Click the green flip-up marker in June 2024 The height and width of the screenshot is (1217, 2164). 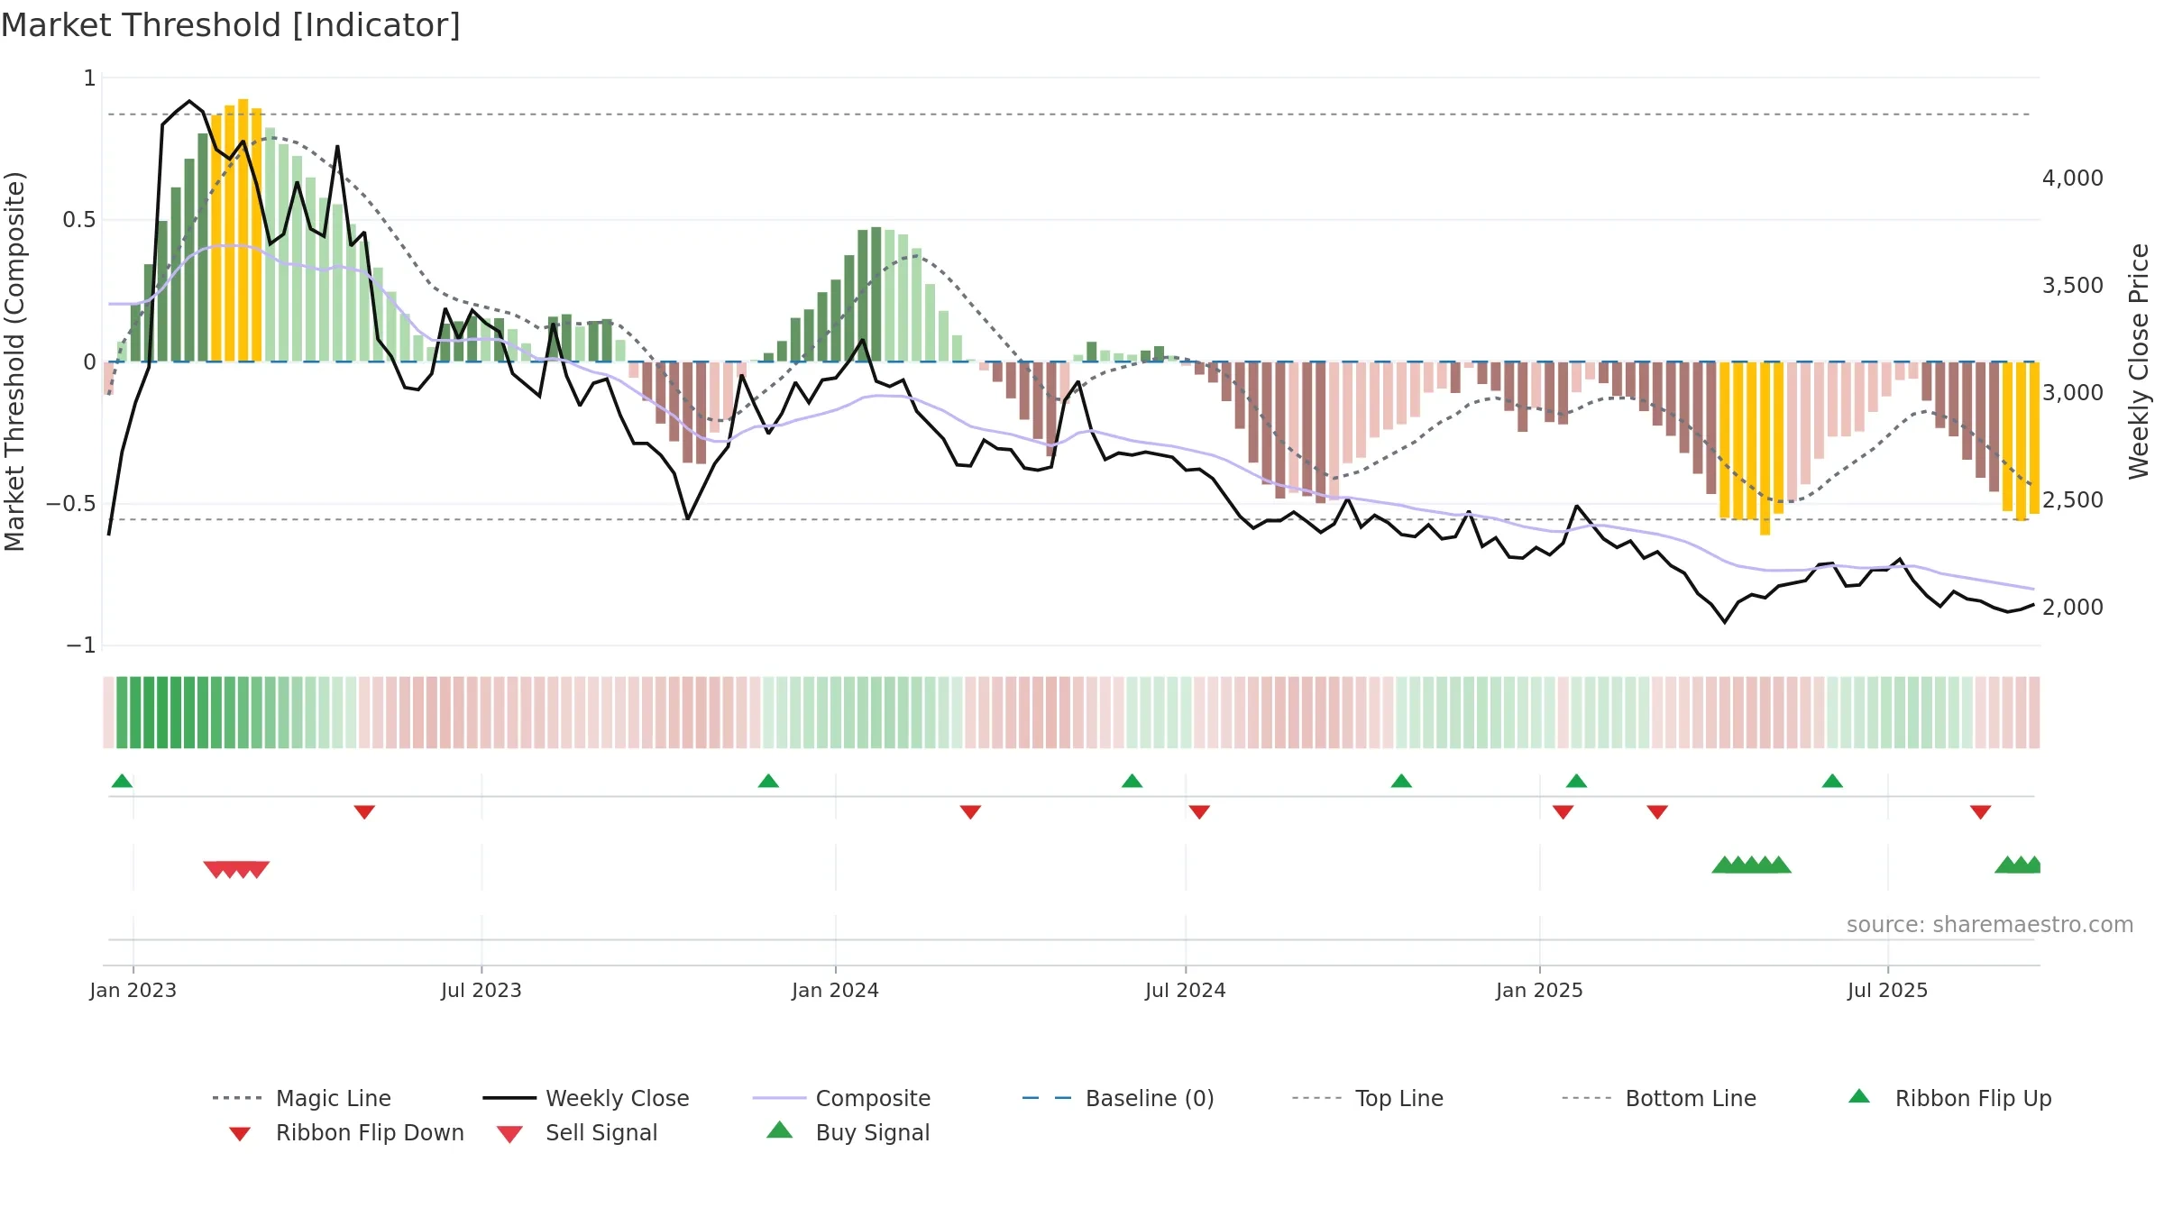(1132, 781)
